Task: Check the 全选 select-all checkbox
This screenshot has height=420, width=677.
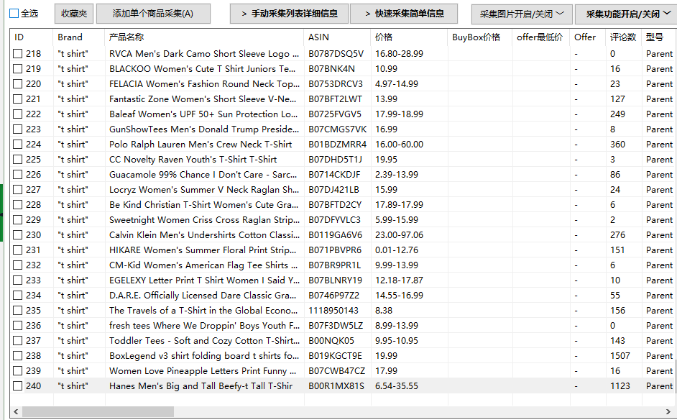Action: [14, 14]
